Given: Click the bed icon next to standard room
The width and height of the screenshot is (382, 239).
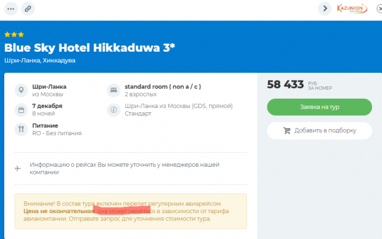Looking at the screenshot, I should click(x=113, y=90).
